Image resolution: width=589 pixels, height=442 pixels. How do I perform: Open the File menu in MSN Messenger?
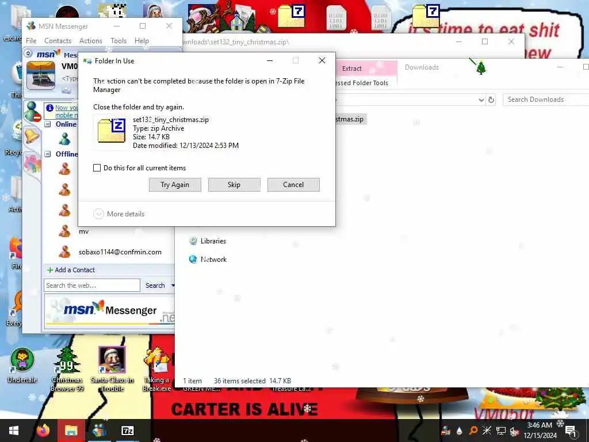click(x=31, y=41)
